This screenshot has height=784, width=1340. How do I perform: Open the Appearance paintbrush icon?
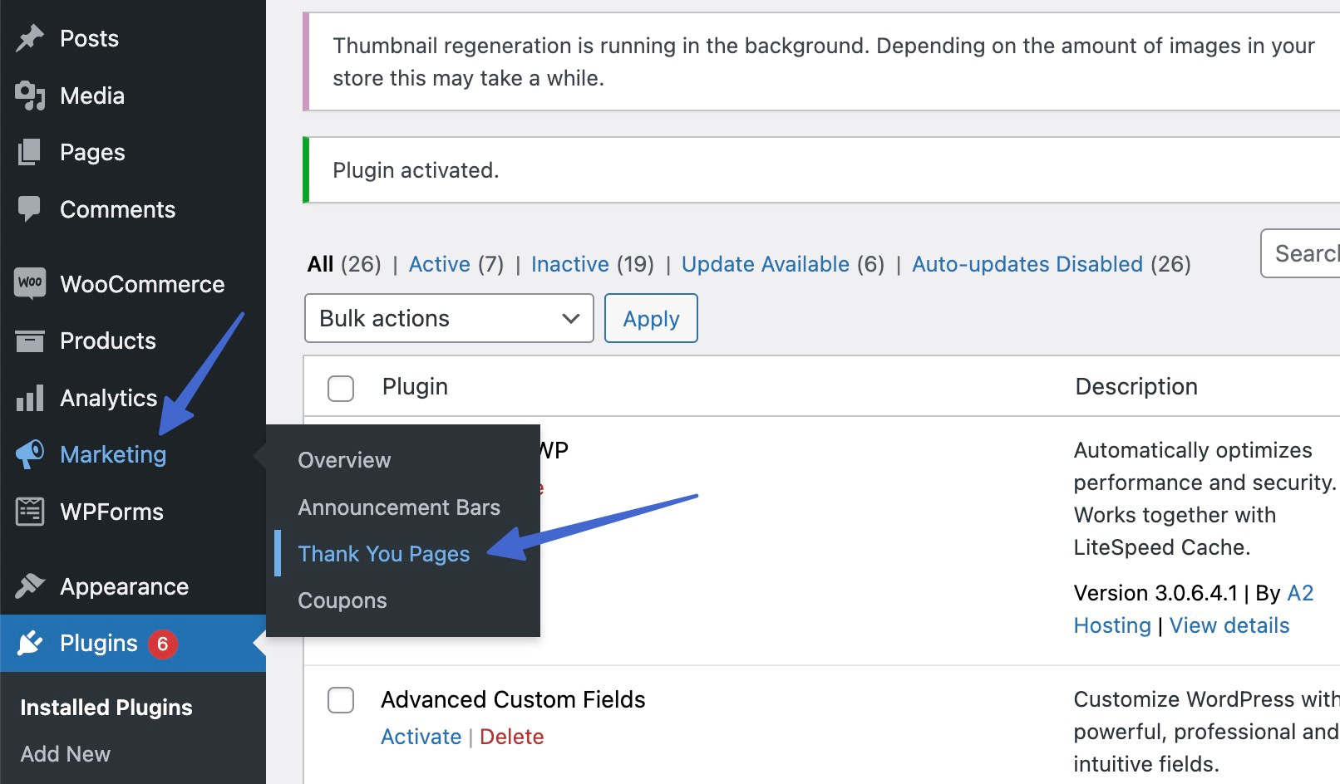click(x=30, y=586)
